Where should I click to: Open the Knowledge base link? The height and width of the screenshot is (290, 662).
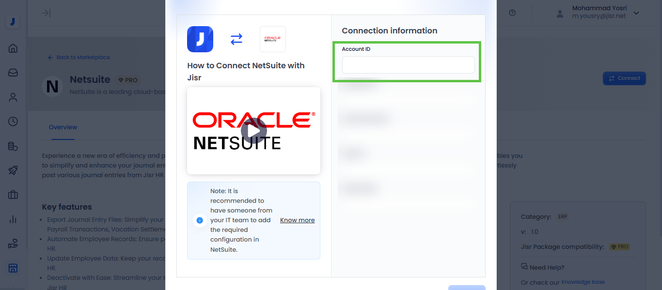point(583,282)
